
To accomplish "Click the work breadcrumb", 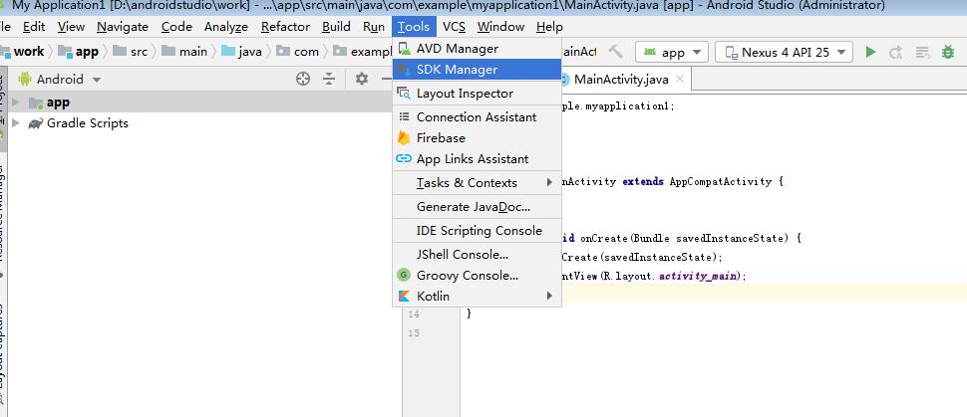I will point(29,52).
